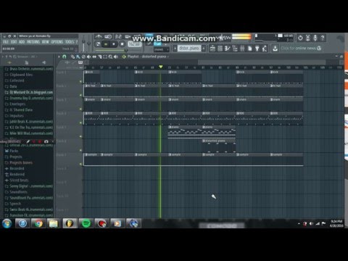Click the audio power/undo history icon
348x261 pixels.
pyautogui.click(x=300, y=38)
